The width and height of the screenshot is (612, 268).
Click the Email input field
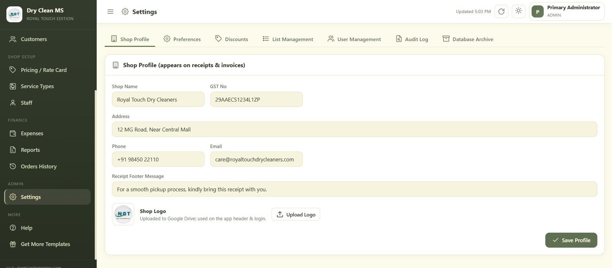coord(256,159)
